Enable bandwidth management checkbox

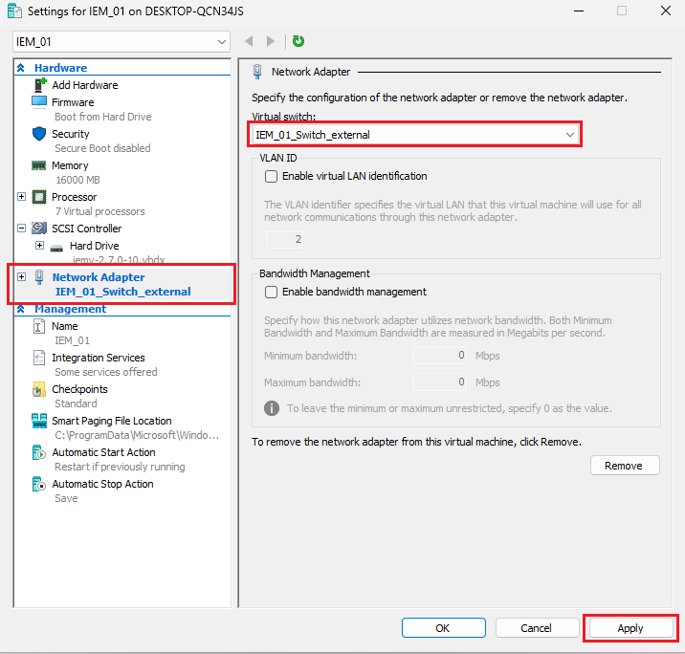[272, 292]
